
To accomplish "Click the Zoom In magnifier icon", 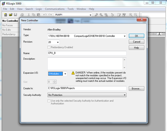I will pos(131,15).
